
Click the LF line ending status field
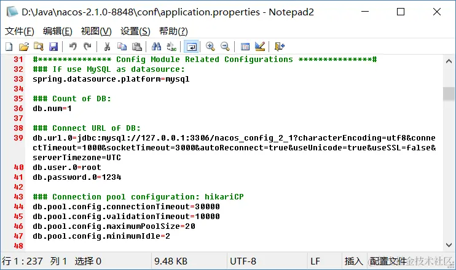pos(324,261)
